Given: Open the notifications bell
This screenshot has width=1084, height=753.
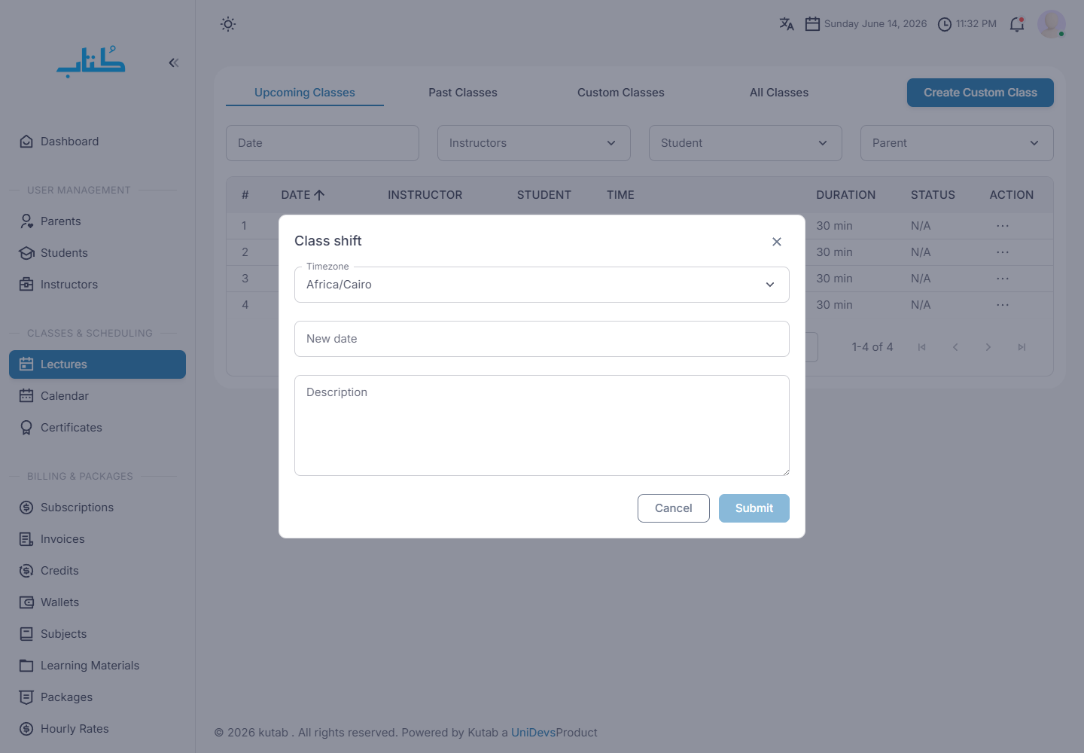Looking at the screenshot, I should click(1017, 24).
